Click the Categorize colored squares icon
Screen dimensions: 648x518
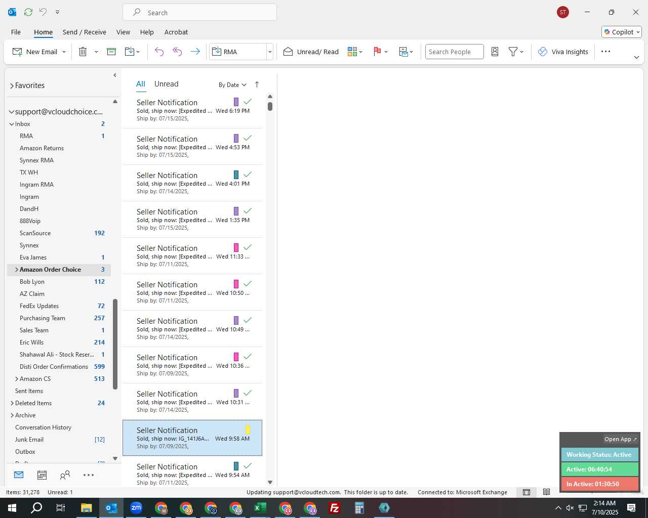coord(352,52)
